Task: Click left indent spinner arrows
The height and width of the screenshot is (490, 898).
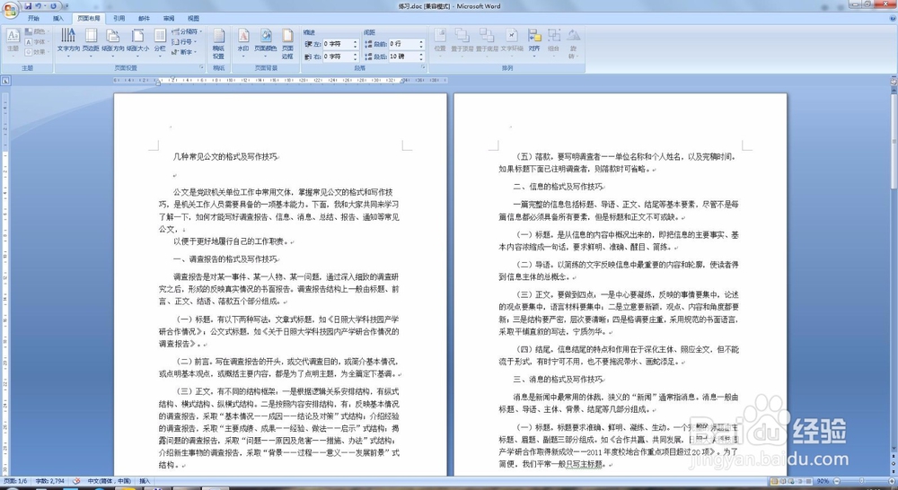Action: pyautogui.click(x=356, y=43)
